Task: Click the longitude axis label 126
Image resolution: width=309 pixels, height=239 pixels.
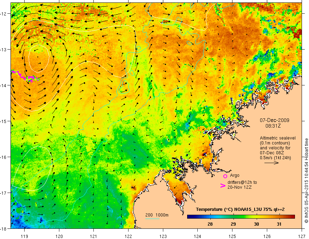Action: click(267, 236)
